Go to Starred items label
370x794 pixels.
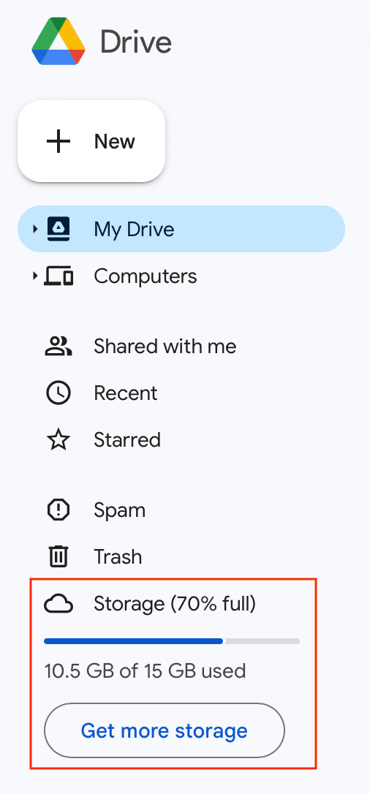[x=127, y=440]
